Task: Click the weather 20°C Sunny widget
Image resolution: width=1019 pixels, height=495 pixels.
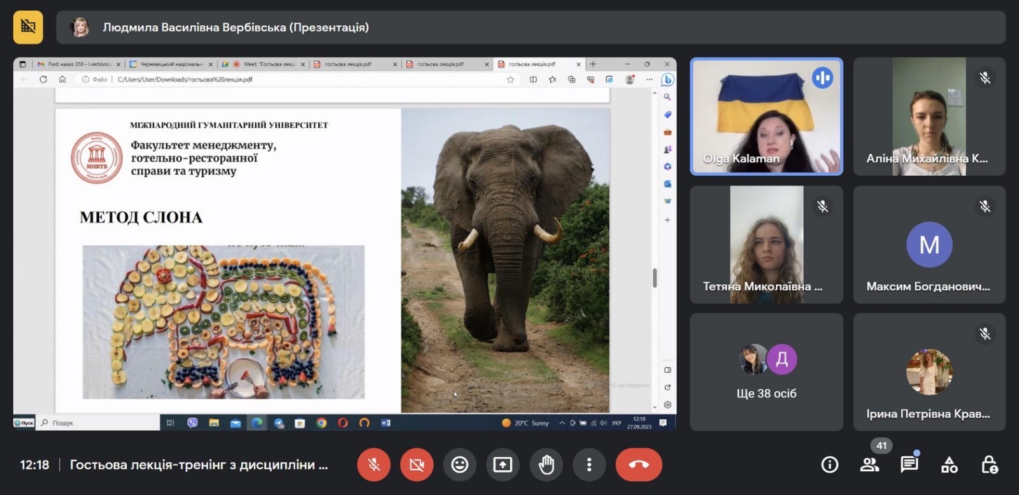Action: click(525, 423)
